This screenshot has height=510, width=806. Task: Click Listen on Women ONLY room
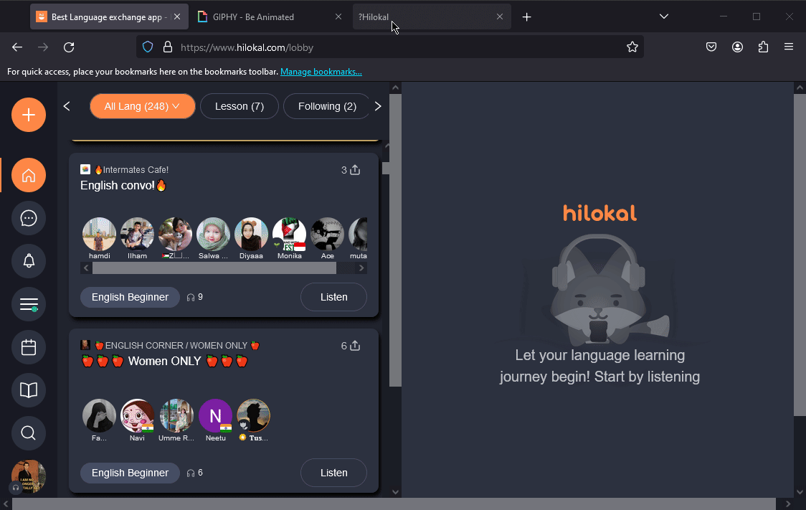pos(333,473)
